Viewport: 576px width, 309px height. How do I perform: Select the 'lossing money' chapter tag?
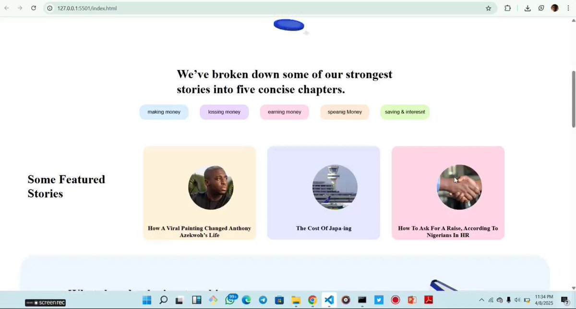224,112
